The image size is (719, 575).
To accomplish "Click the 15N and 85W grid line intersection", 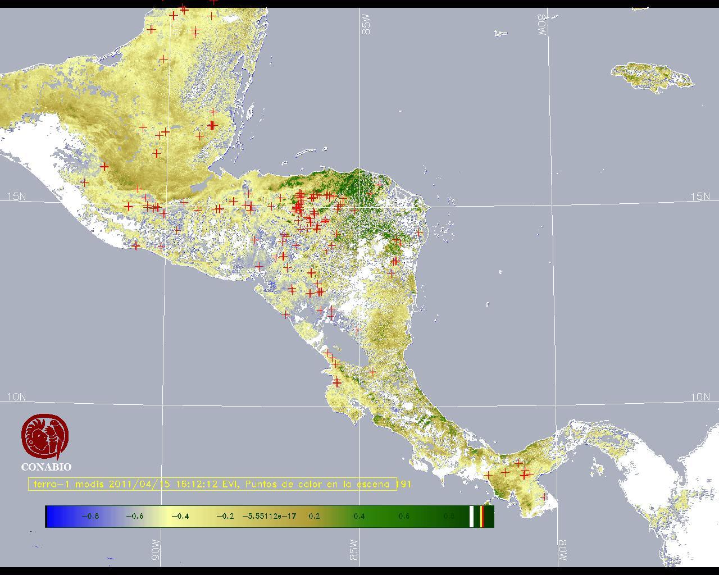I will tap(360, 206).
